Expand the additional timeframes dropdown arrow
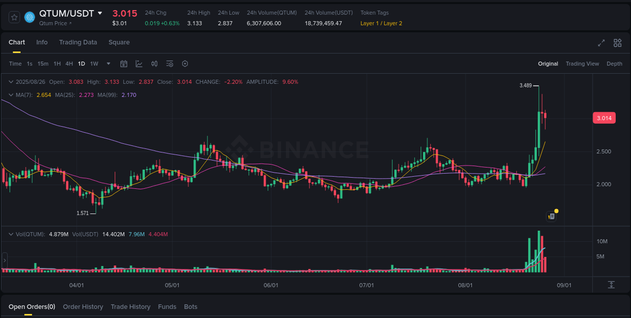631x318 pixels. click(108, 64)
